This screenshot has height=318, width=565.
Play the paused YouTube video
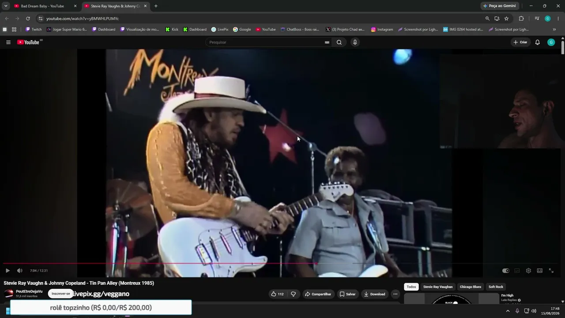tap(8, 271)
